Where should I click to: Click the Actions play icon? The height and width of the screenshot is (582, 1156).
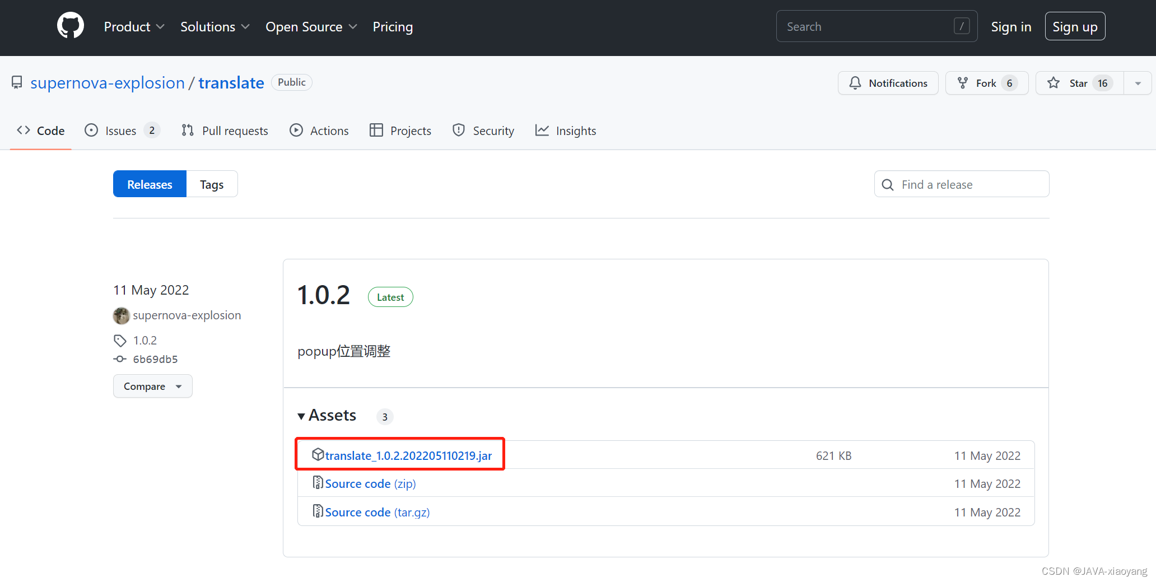click(x=296, y=131)
